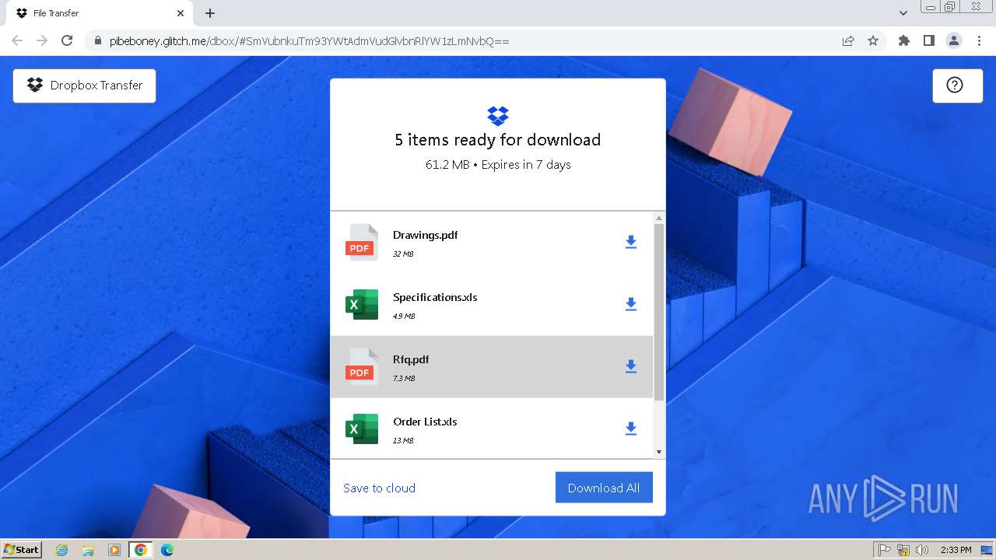Click the '61.2 MB • Expires in 7 days' text
The width and height of the screenshot is (996, 560).
[498, 165]
